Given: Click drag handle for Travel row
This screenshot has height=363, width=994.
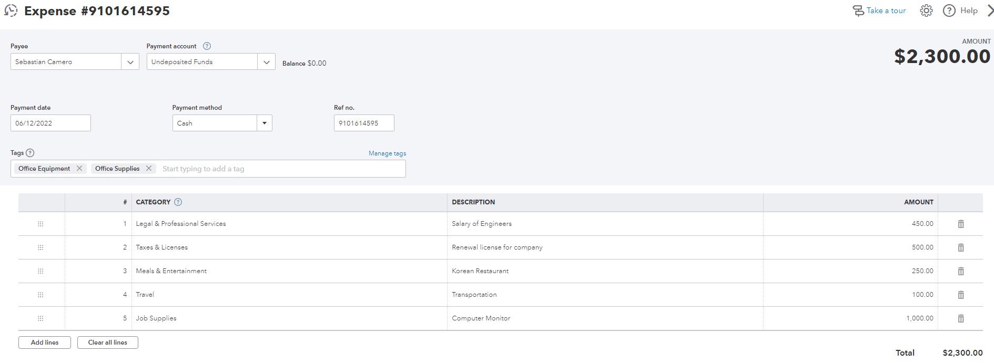Looking at the screenshot, I should tap(40, 295).
